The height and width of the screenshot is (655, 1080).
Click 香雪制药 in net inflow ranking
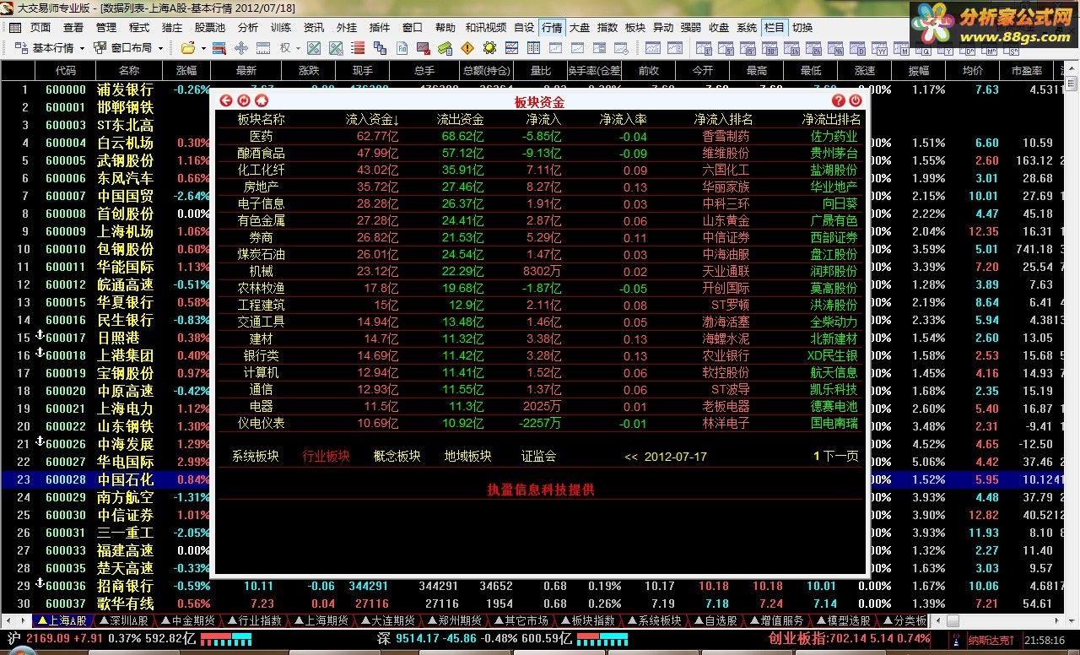click(726, 136)
